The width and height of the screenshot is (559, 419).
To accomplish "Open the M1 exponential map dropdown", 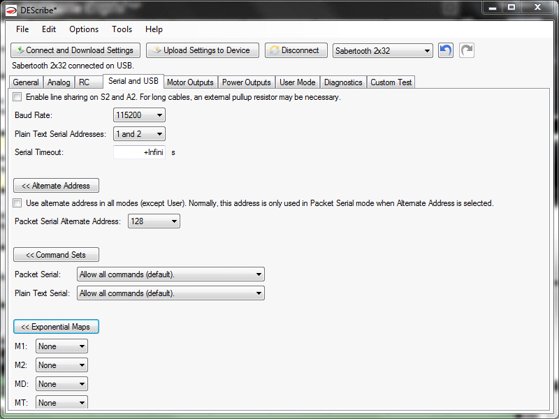I will (x=61, y=346).
